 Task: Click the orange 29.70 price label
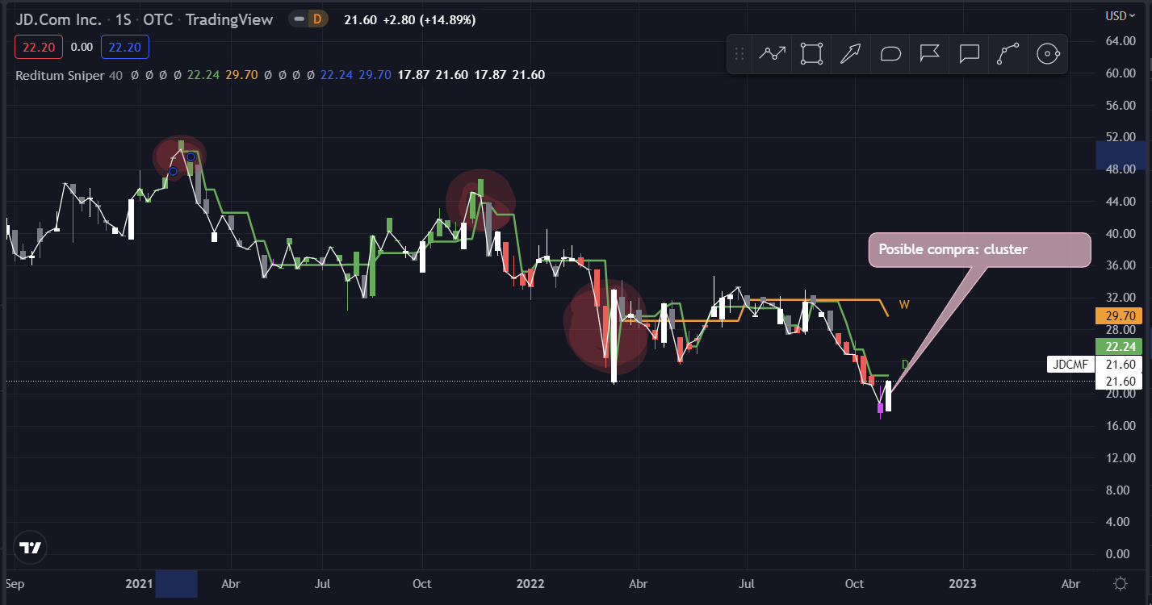[x=1121, y=316]
